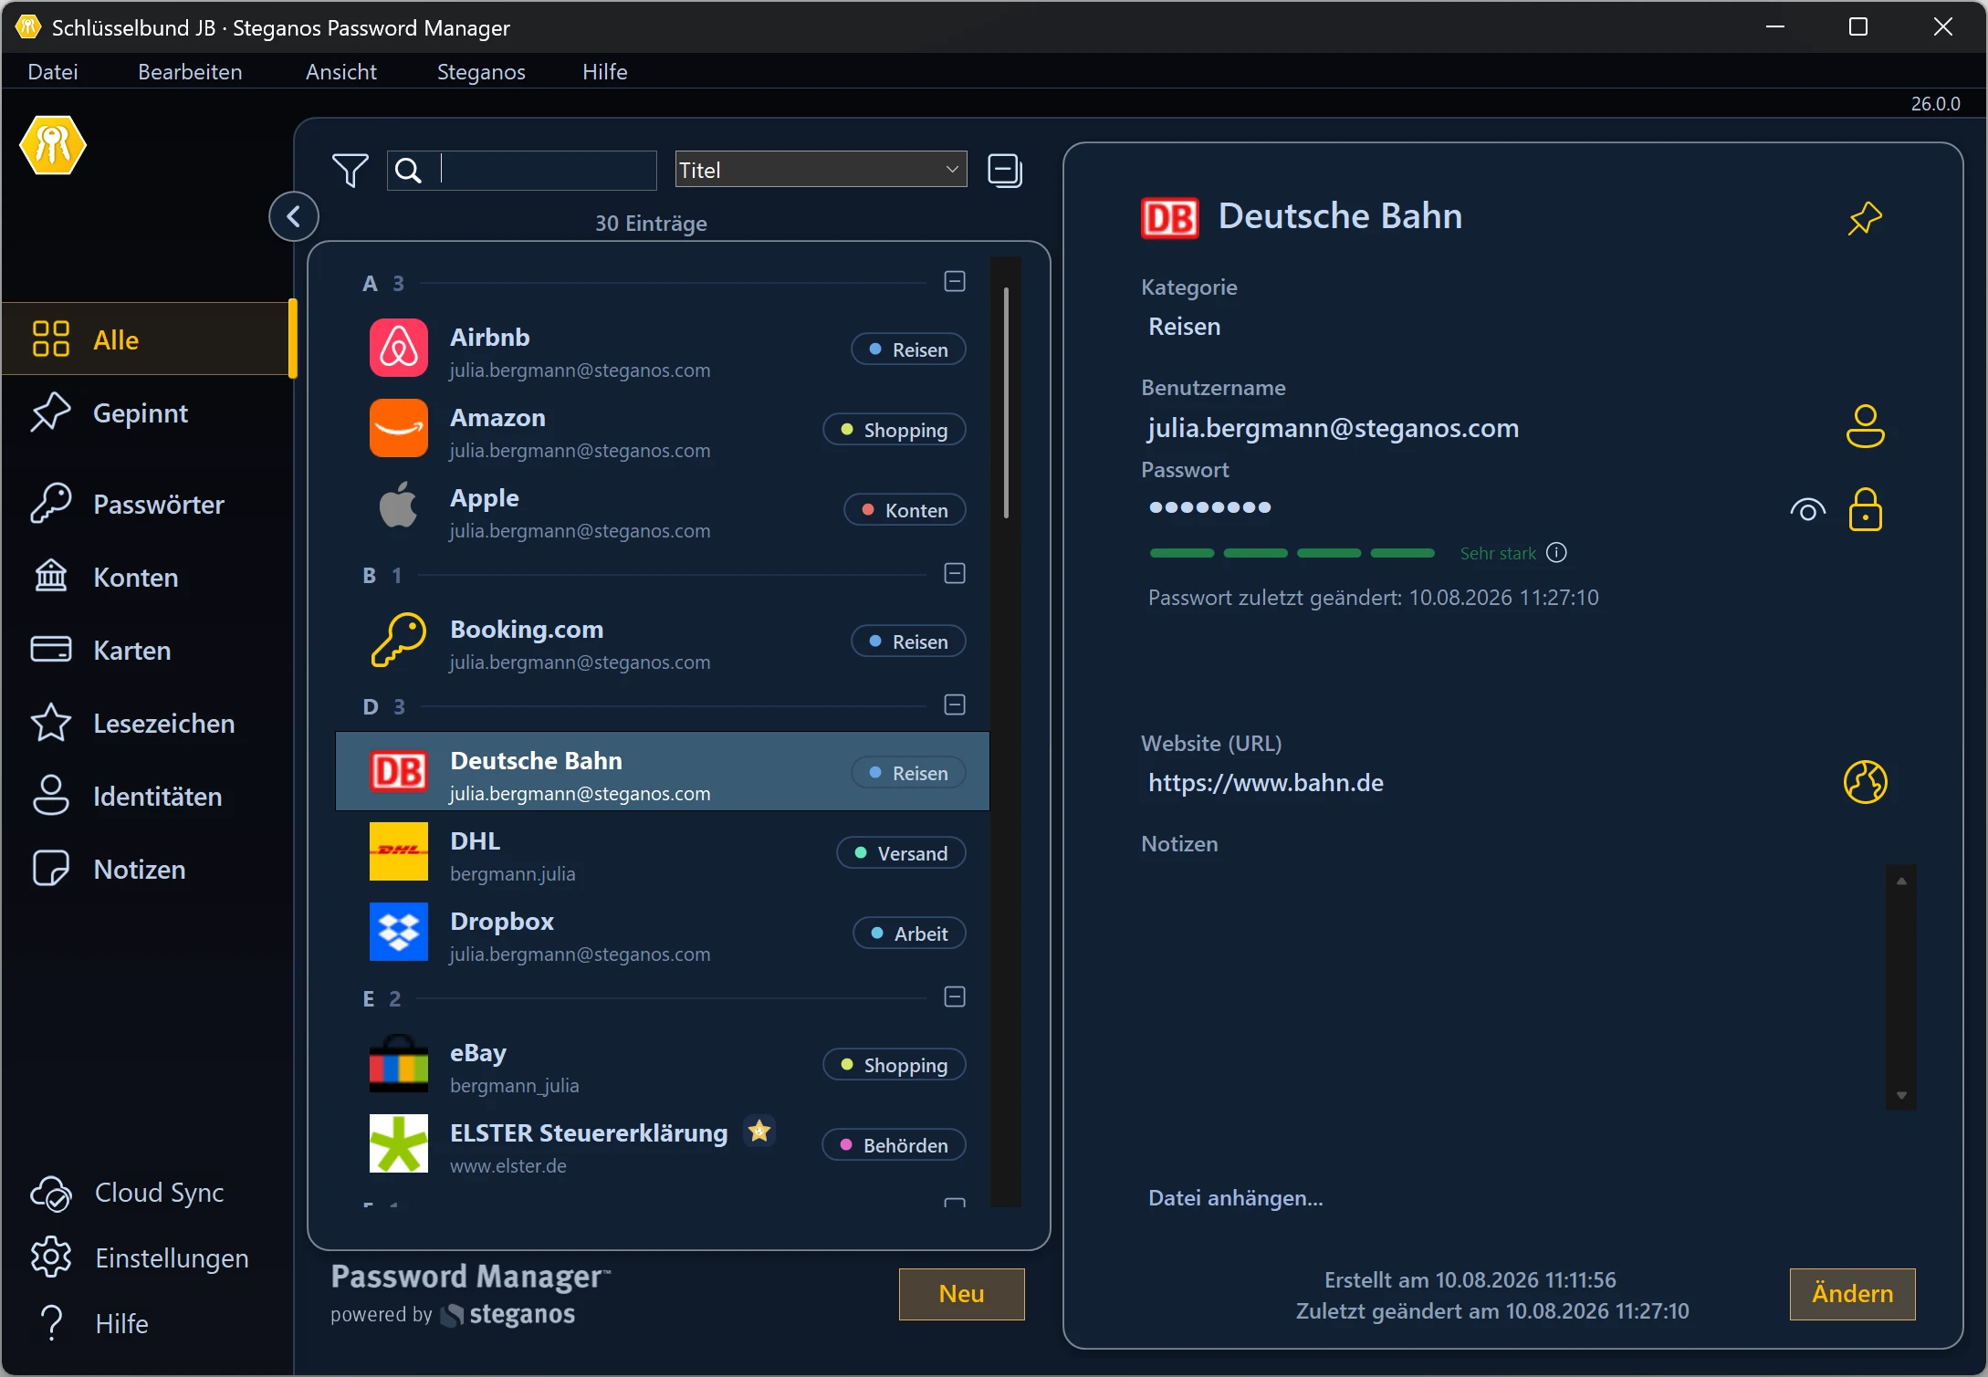Image resolution: width=1988 pixels, height=1377 pixels.
Task: Click the Amazon entry logo
Action: coord(398,428)
